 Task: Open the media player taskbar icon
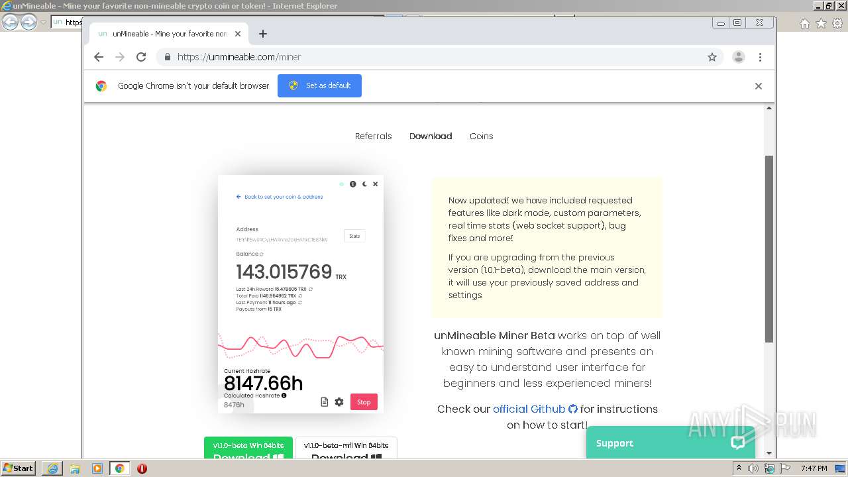point(97,468)
